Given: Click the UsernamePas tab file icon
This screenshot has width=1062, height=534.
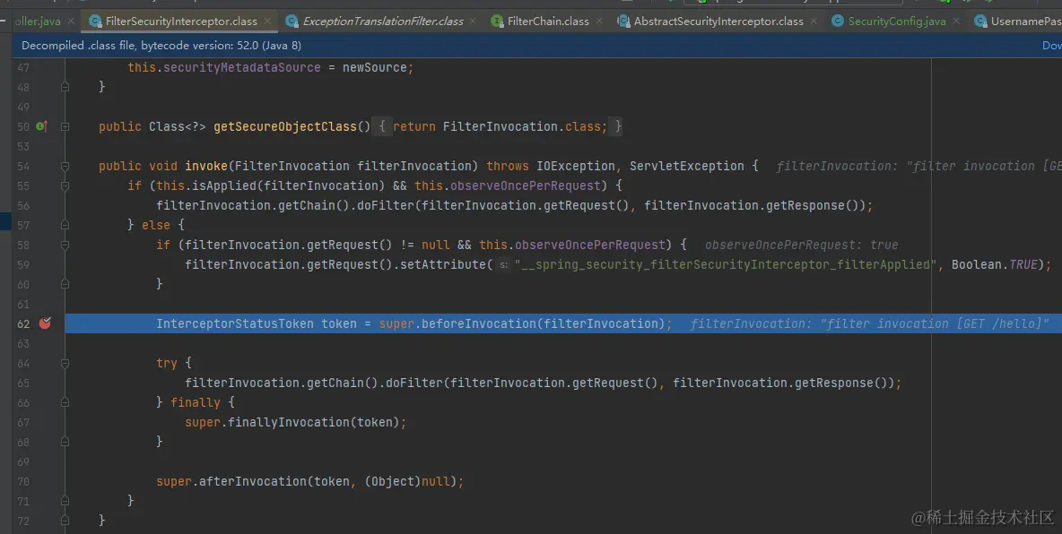Looking at the screenshot, I should [x=980, y=22].
